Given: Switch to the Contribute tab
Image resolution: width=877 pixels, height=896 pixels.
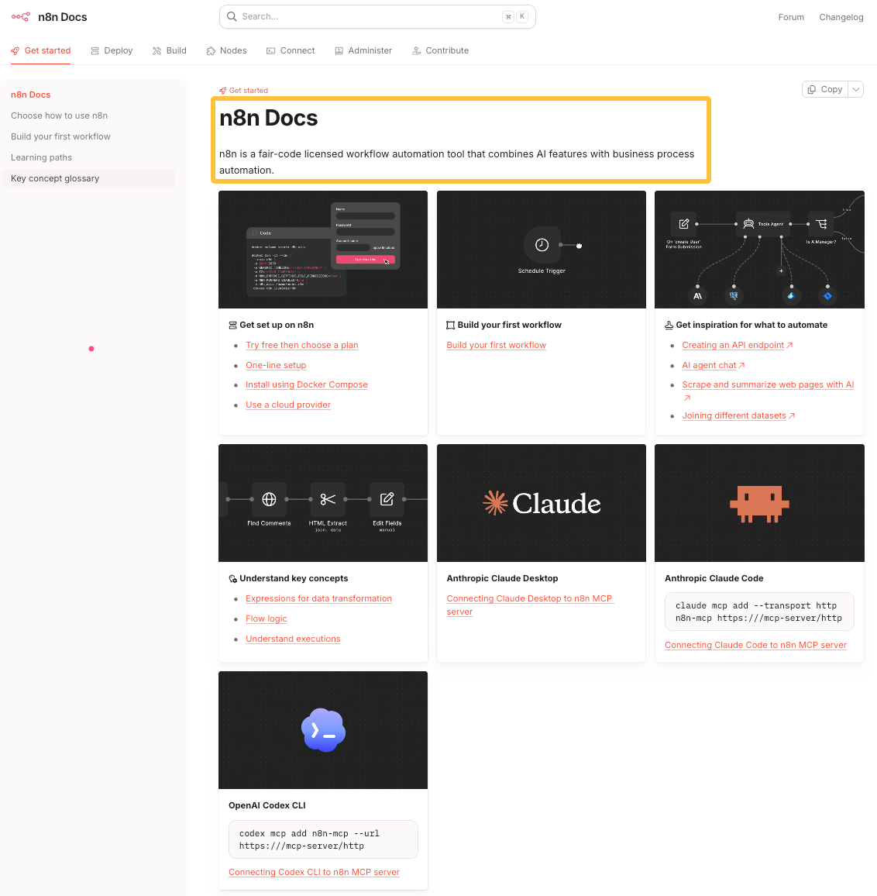Looking at the screenshot, I should (x=441, y=51).
